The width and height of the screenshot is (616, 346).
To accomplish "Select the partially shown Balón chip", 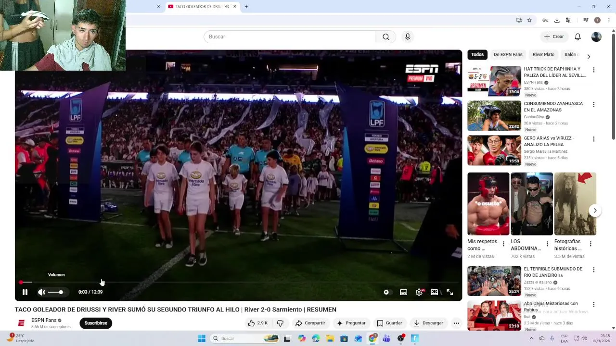I will click(x=572, y=55).
